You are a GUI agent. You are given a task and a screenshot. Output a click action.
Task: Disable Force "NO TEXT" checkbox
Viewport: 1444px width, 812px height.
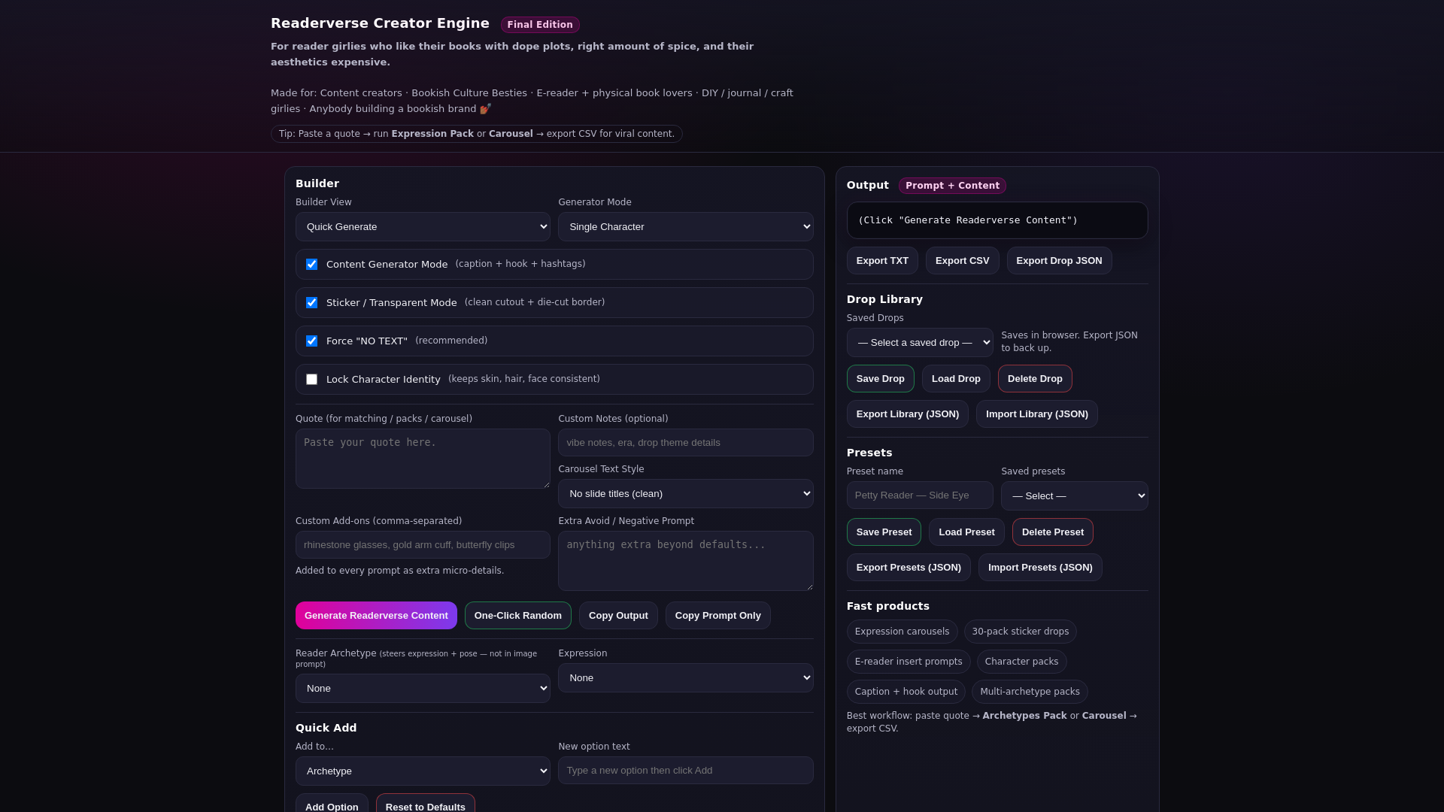311,341
